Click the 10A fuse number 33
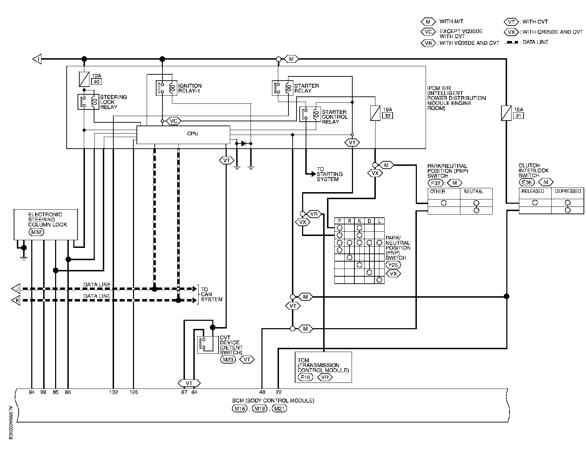The height and width of the screenshot is (460, 586). coord(375,113)
